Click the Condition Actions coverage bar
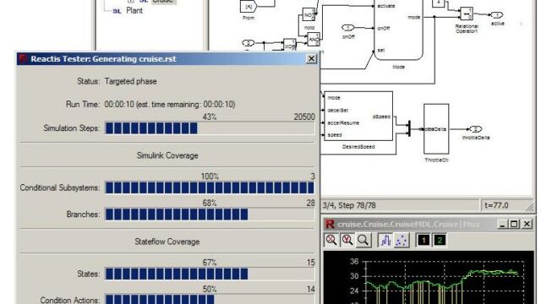Image resolution: width=541 pixels, height=304 pixels. click(x=210, y=299)
